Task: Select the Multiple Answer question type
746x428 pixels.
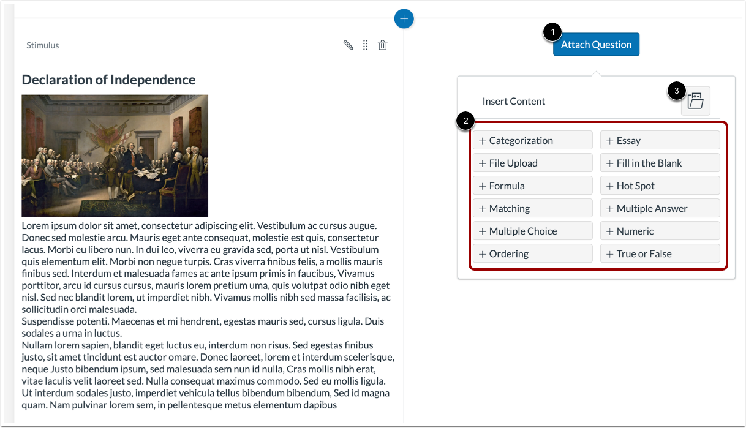Action: point(660,208)
